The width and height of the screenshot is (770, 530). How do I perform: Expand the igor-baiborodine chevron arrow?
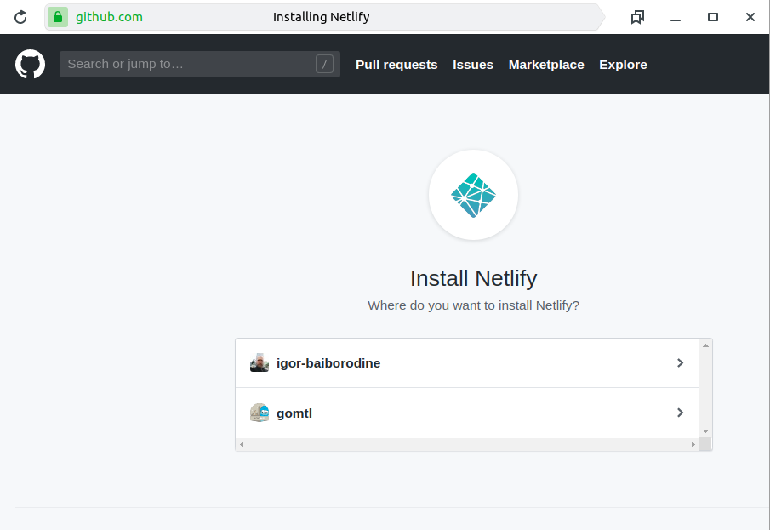[680, 363]
